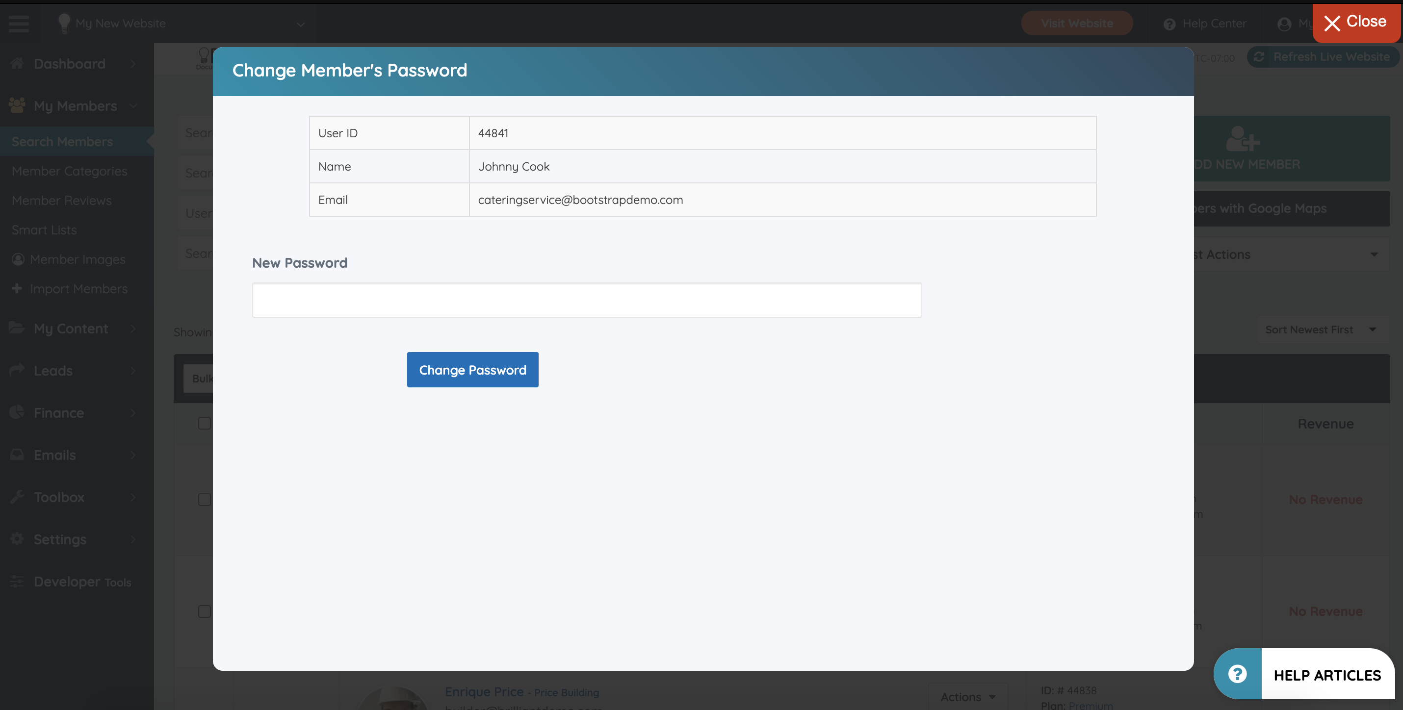This screenshot has width=1403, height=710.
Task: Click the Toolbox wrench icon
Action: tap(17, 497)
